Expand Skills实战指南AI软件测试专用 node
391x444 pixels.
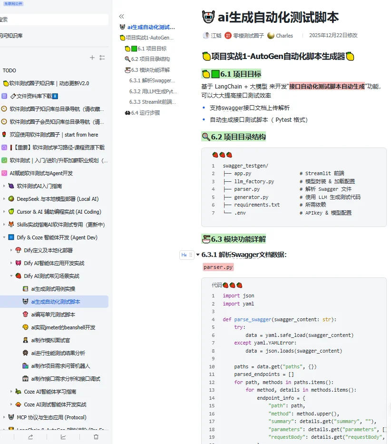pyautogui.click(x=4, y=225)
